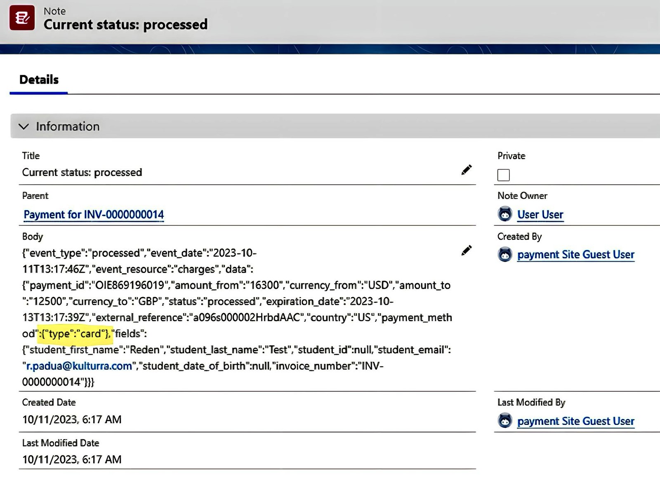This screenshot has width=660, height=483.
Task: Click the Title value 'Current status: processed'
Action: click(x=82, y=172)
